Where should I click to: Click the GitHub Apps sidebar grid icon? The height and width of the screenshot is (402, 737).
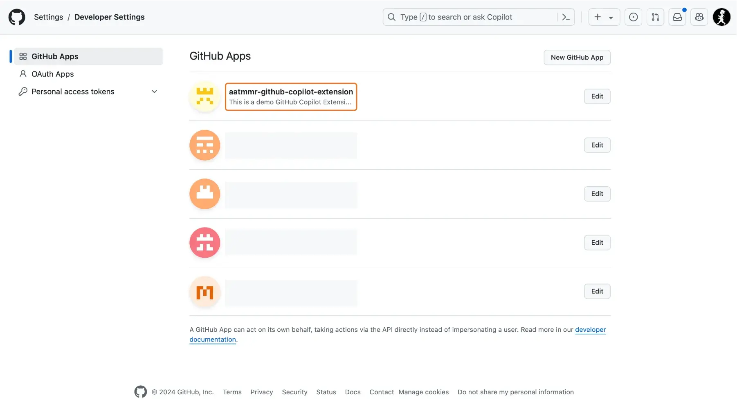point(23,56)
